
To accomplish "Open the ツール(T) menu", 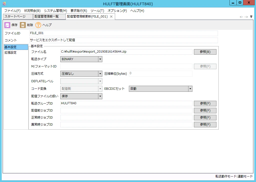I will [97, 11].
